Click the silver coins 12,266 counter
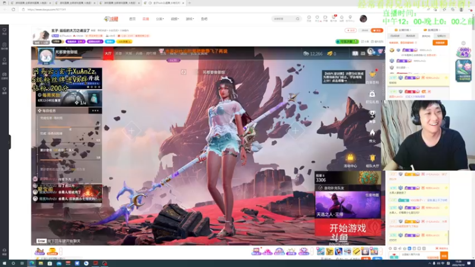The height and width of the screenshot is (267, 475). [x=313, y=53]
